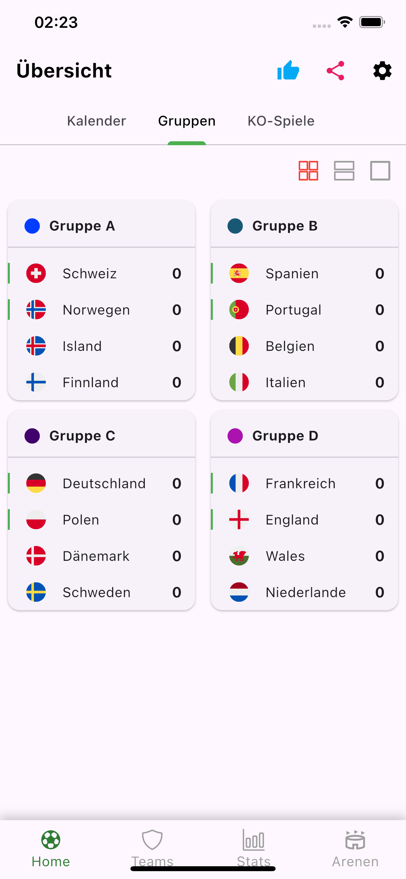Select the Gruppen tab
406x879 pixels.
187,121
